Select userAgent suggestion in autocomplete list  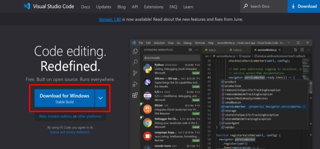[x=264, y=123]
